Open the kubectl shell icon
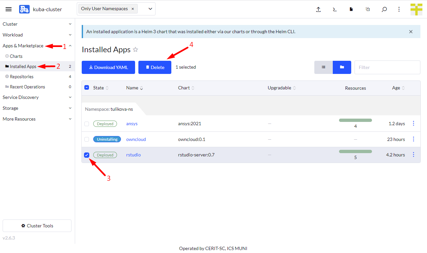 pos(335,9)
